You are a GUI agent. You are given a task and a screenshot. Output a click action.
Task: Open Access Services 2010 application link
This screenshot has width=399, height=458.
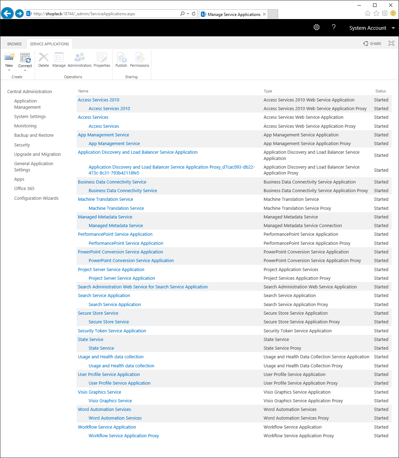pyautogui.click(x=98, y=100)
